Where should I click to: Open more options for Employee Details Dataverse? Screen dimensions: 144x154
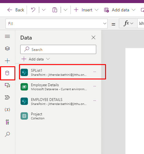[x=95, y=86]
